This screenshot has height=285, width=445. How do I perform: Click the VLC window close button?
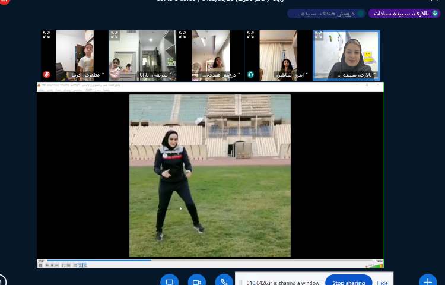(378, 85)
